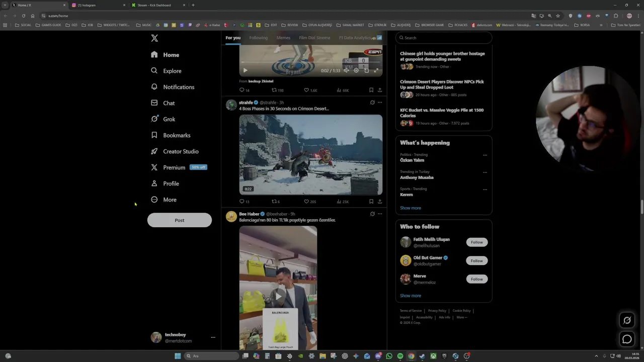Viewport: 644px width, 362px height.
Task: Open floating Grok button
Action: (627, 320)
